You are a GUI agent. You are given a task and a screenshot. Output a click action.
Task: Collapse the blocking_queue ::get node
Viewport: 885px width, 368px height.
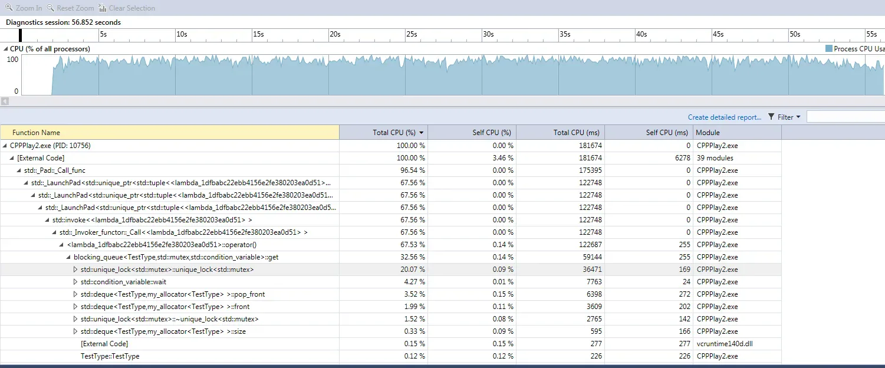click(x=68, y=257)
